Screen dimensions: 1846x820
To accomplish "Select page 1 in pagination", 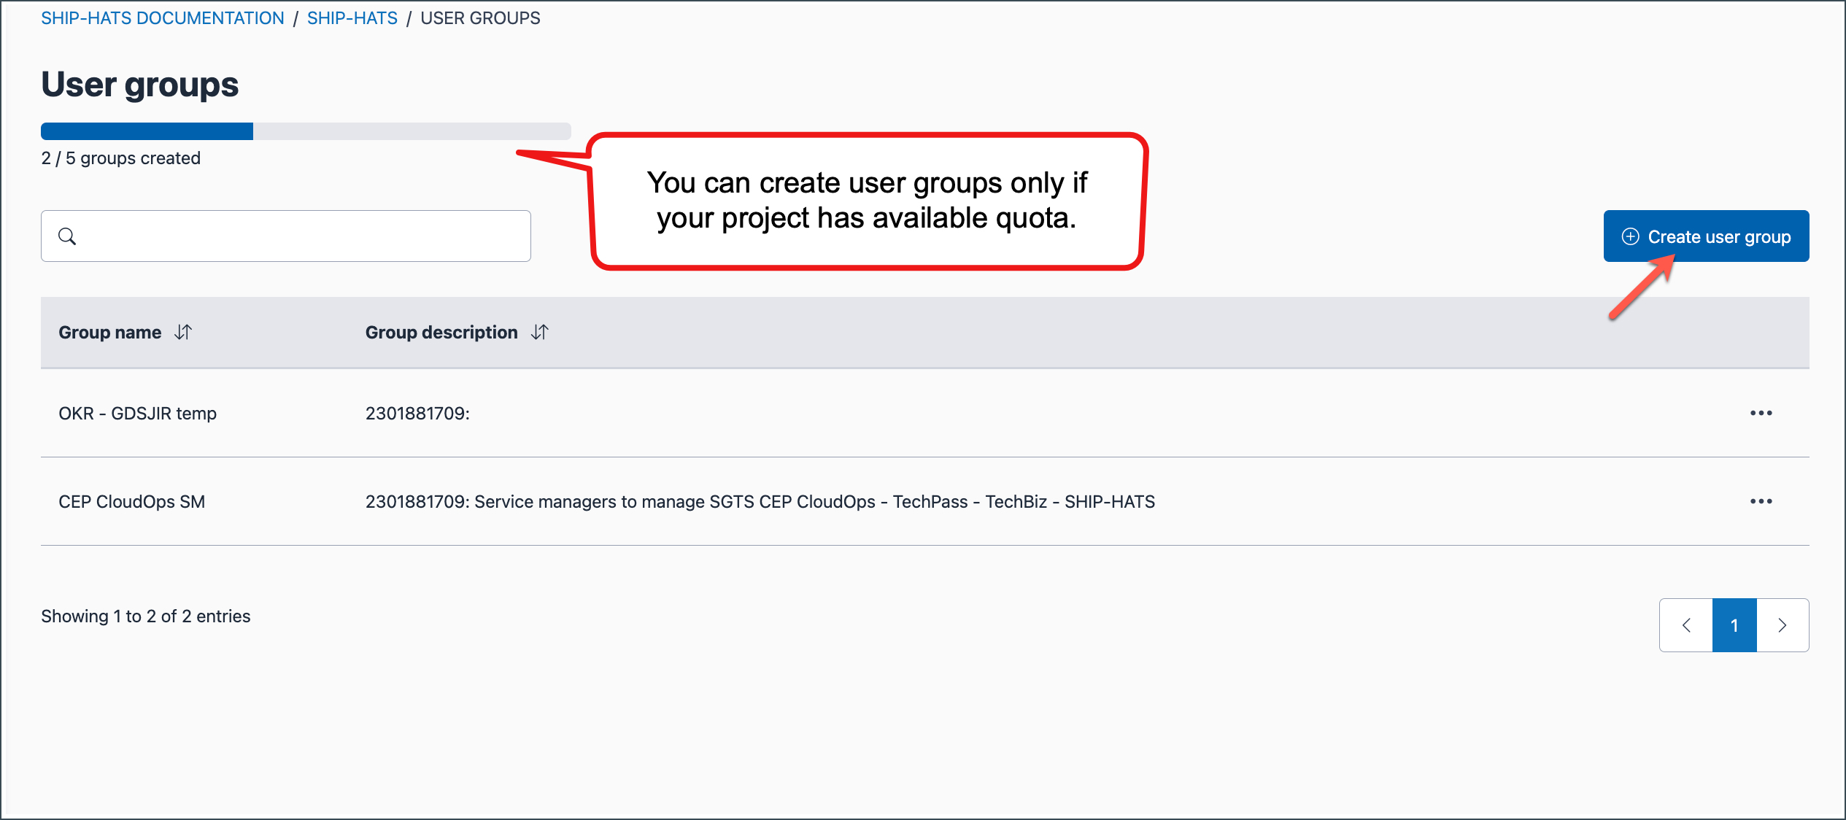I will coord(1734,625).
